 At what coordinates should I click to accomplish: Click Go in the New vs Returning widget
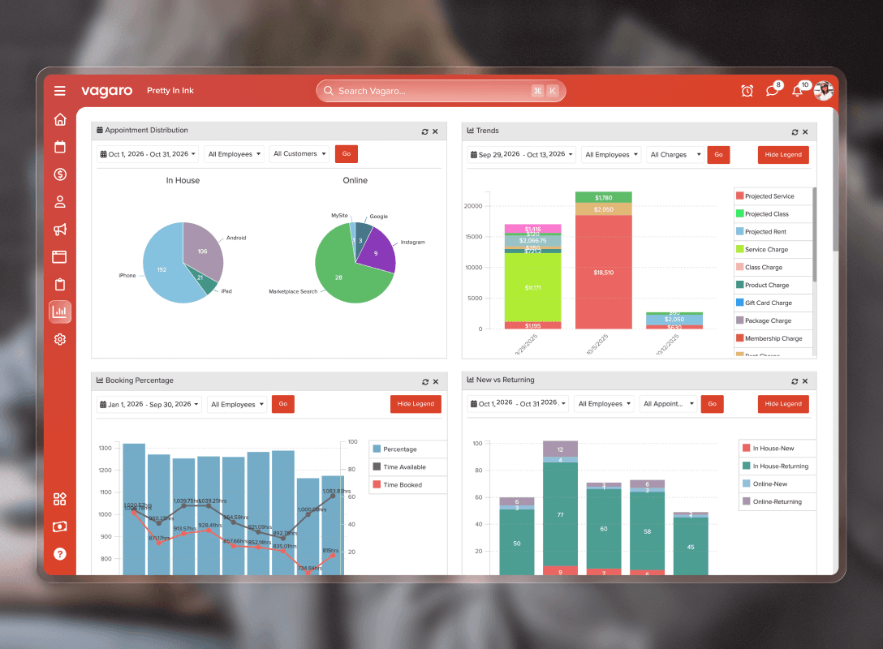point(712,404)
